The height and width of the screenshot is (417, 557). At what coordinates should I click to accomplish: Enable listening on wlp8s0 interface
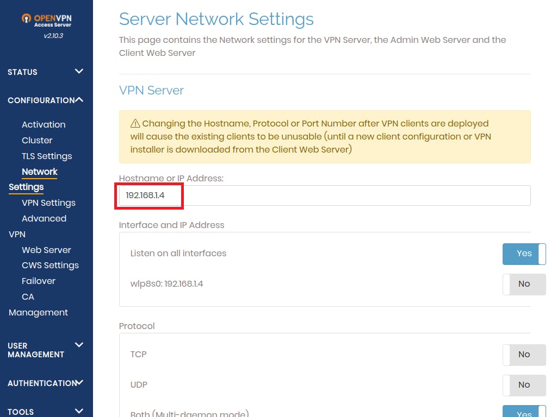pos(523,284)
